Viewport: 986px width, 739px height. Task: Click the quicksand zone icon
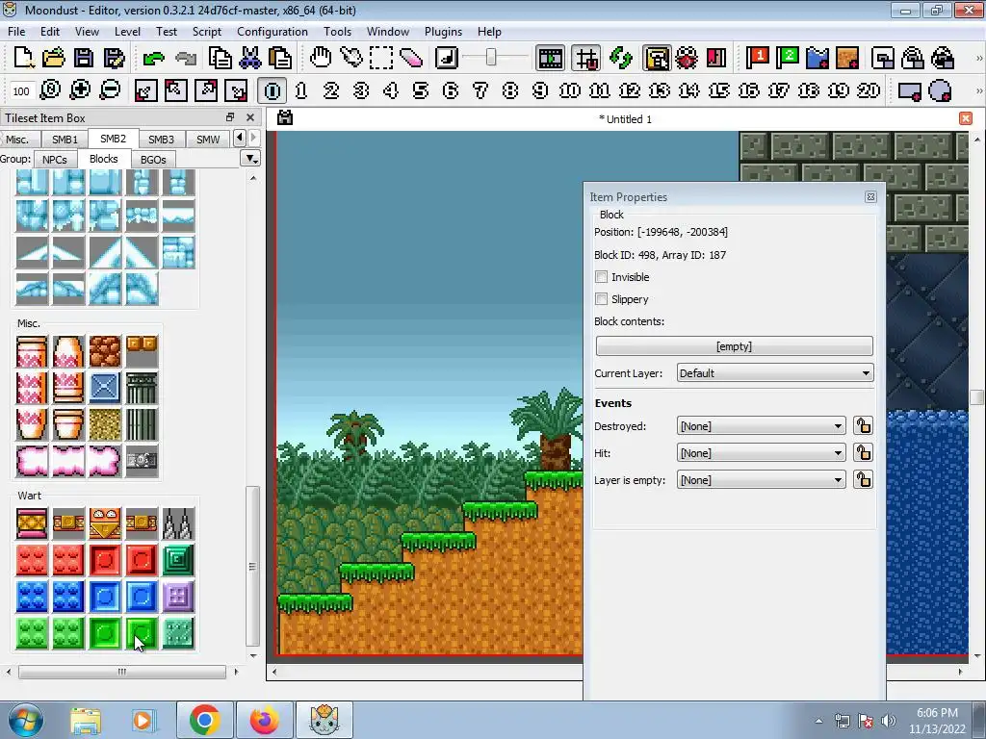click(x=847, y=58)
